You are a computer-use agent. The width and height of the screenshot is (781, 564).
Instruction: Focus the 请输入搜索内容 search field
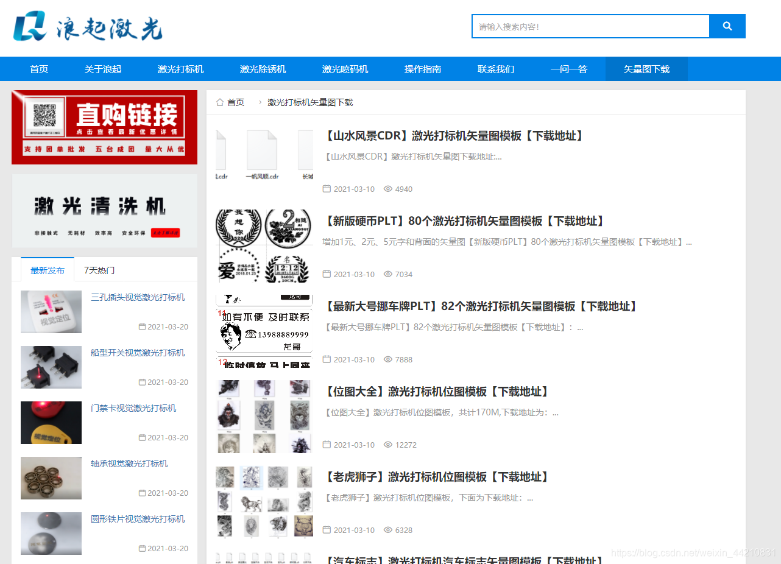tap(590, 26)
